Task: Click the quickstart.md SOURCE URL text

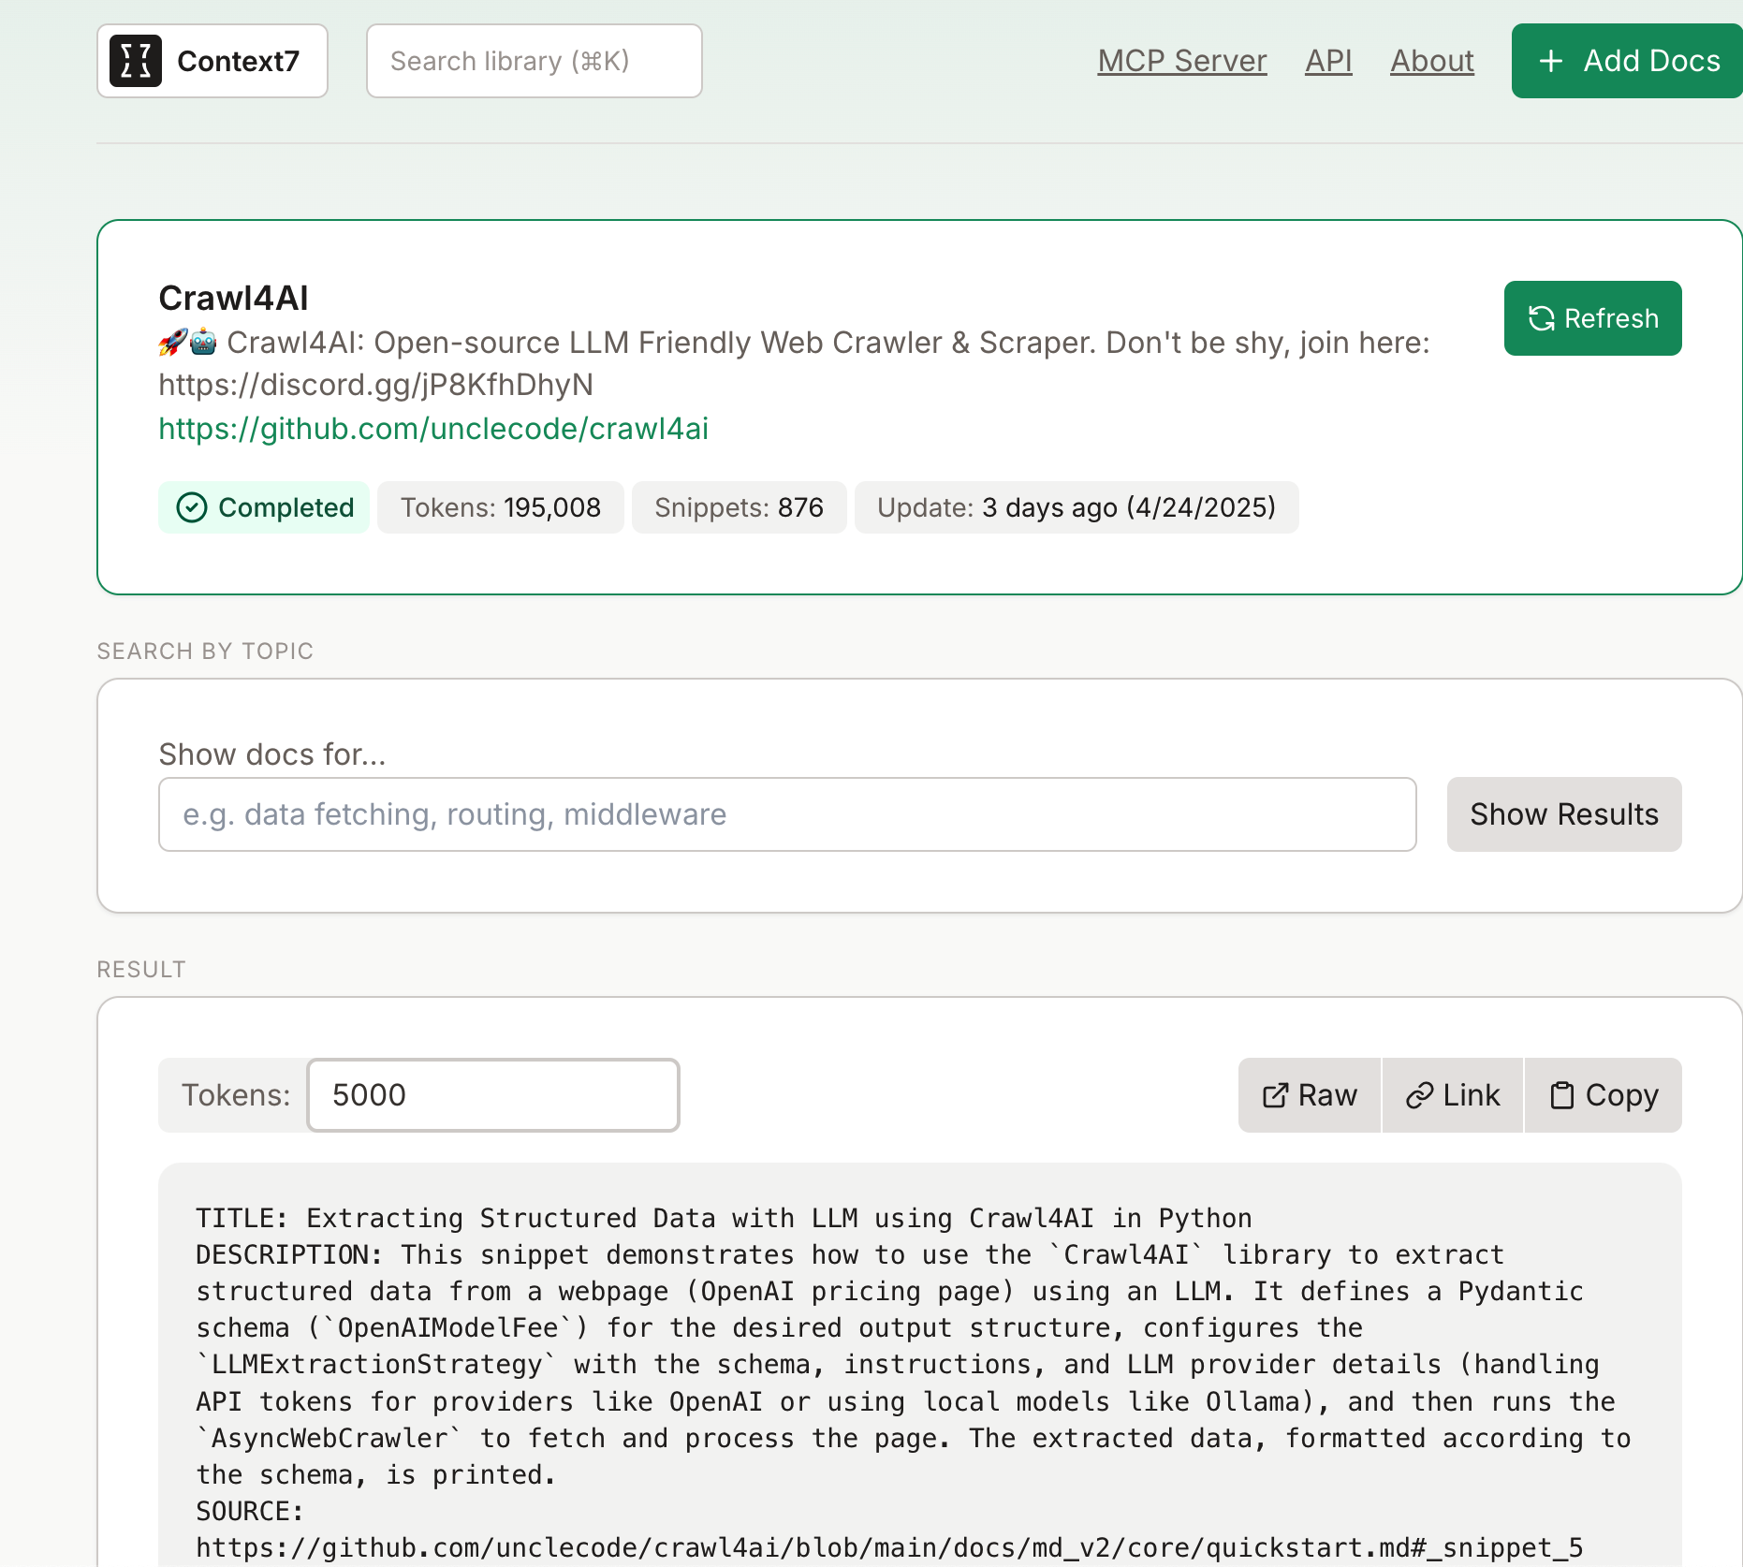Action: click(889, 1547)
